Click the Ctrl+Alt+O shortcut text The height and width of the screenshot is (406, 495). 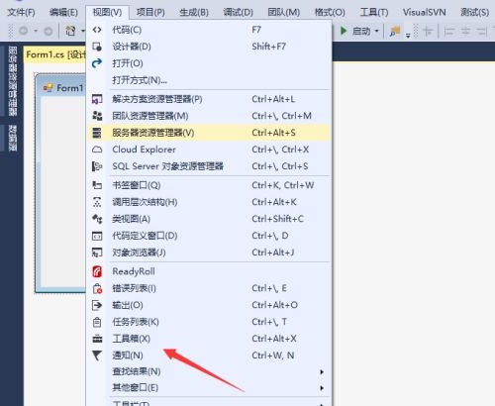[x=274, y=305]
